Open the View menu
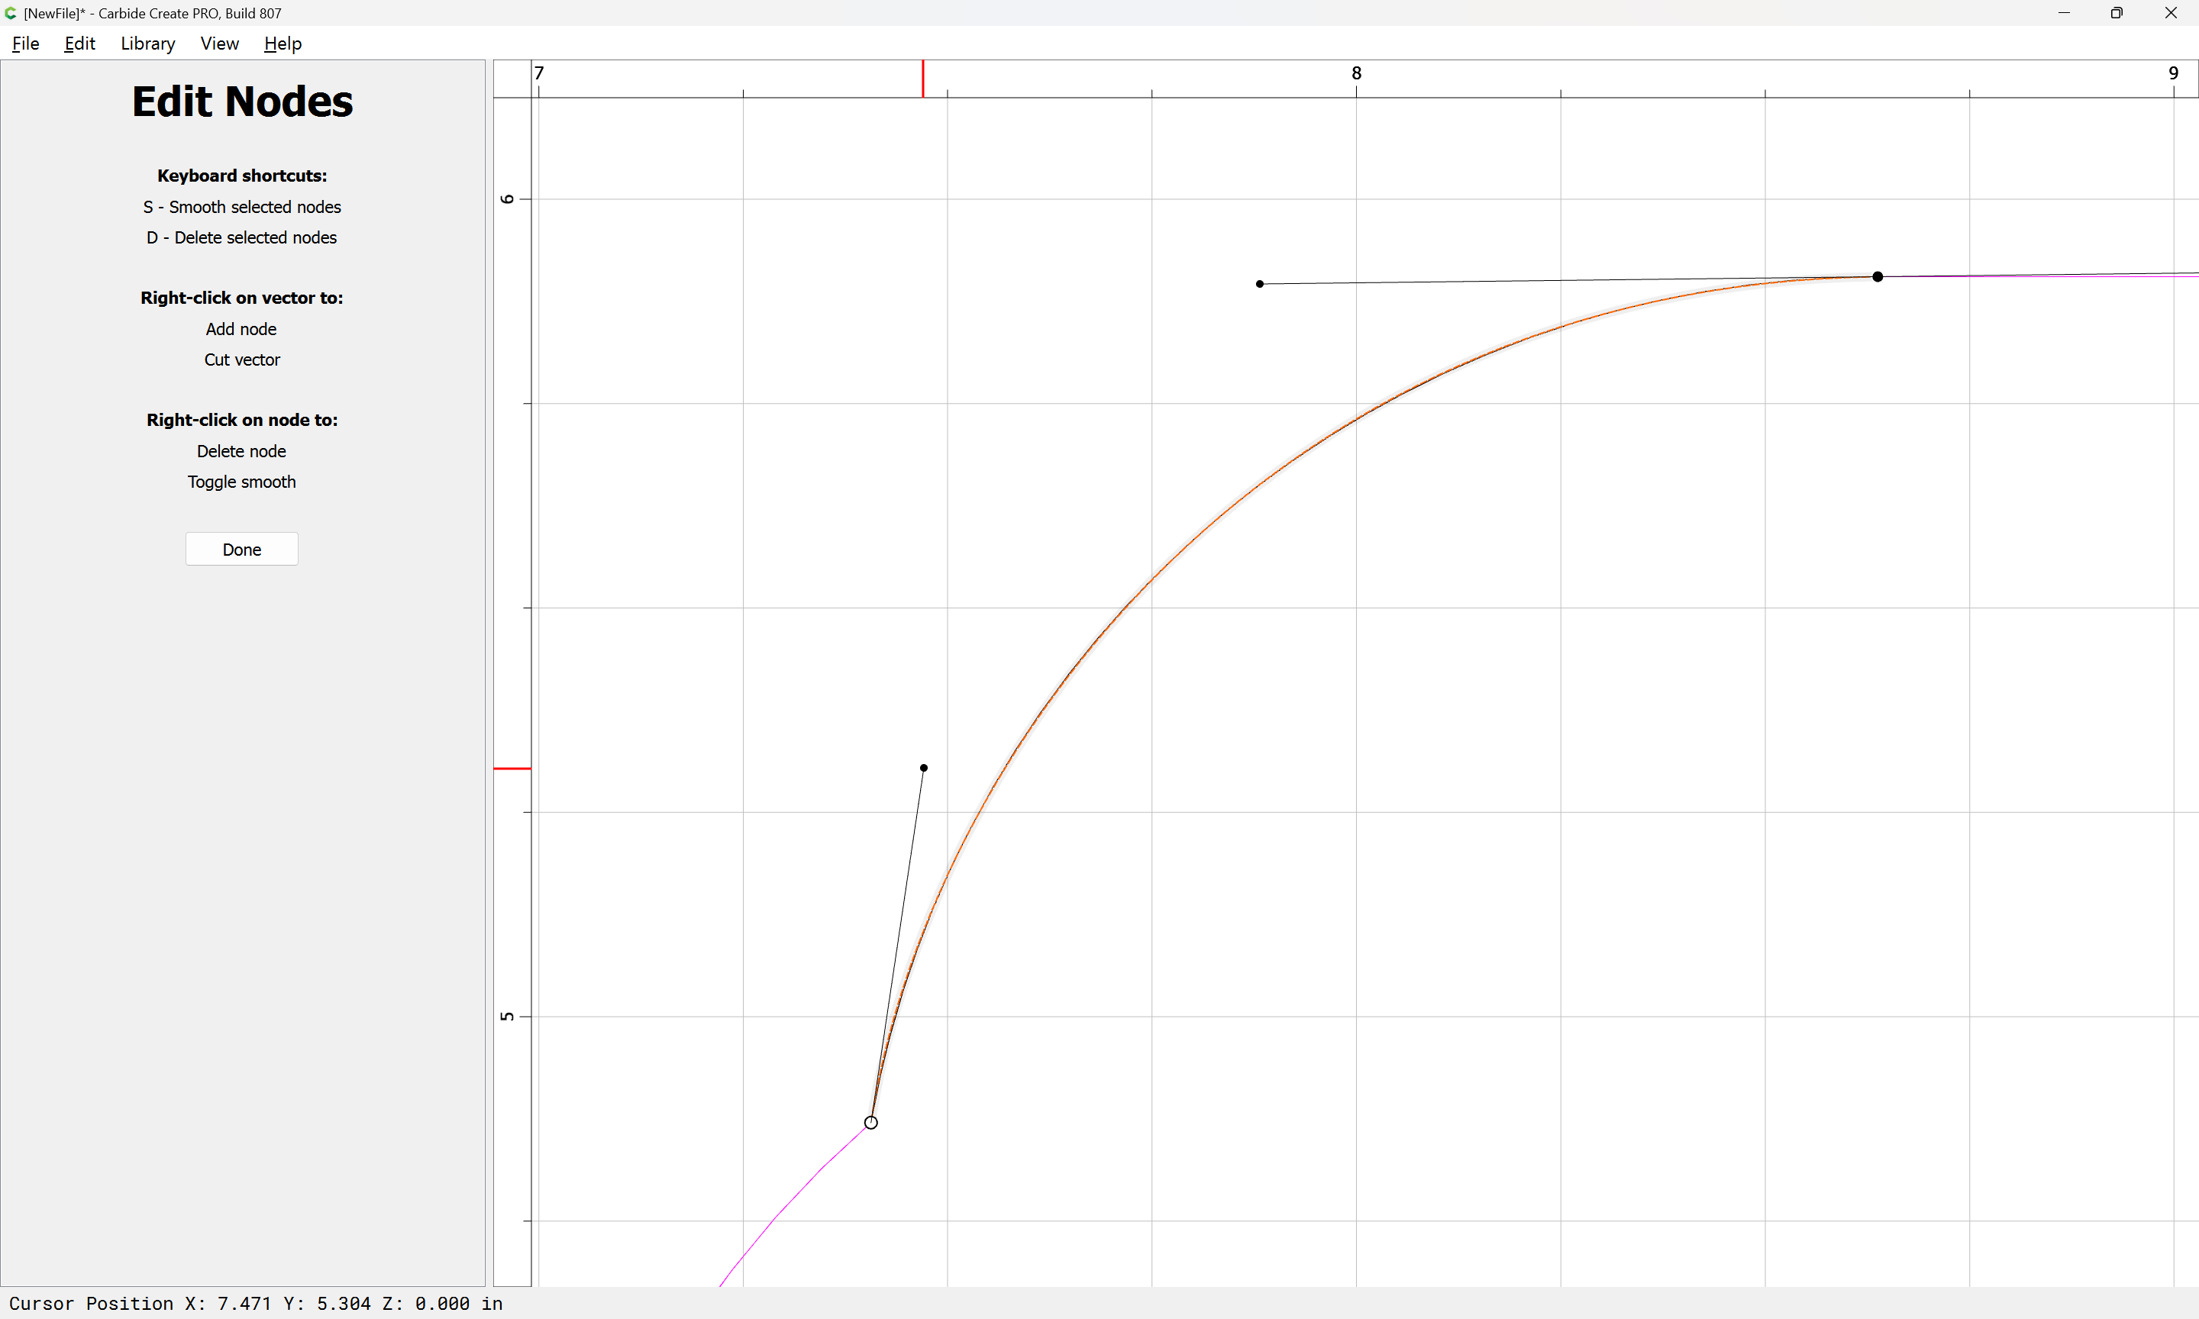 [220, 44]
